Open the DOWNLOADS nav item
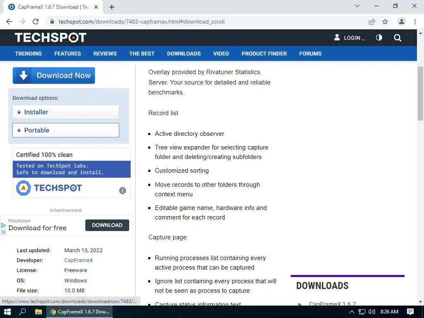Viewport: 424px width, 318px height. pos(184,53)
